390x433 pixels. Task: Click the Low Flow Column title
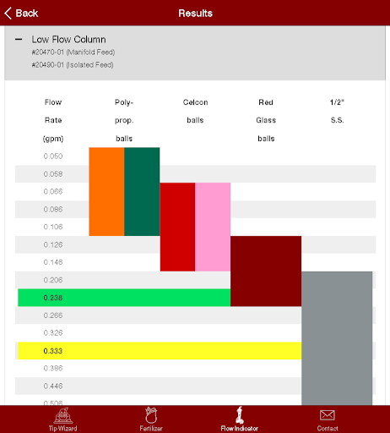tap(68, 40)
